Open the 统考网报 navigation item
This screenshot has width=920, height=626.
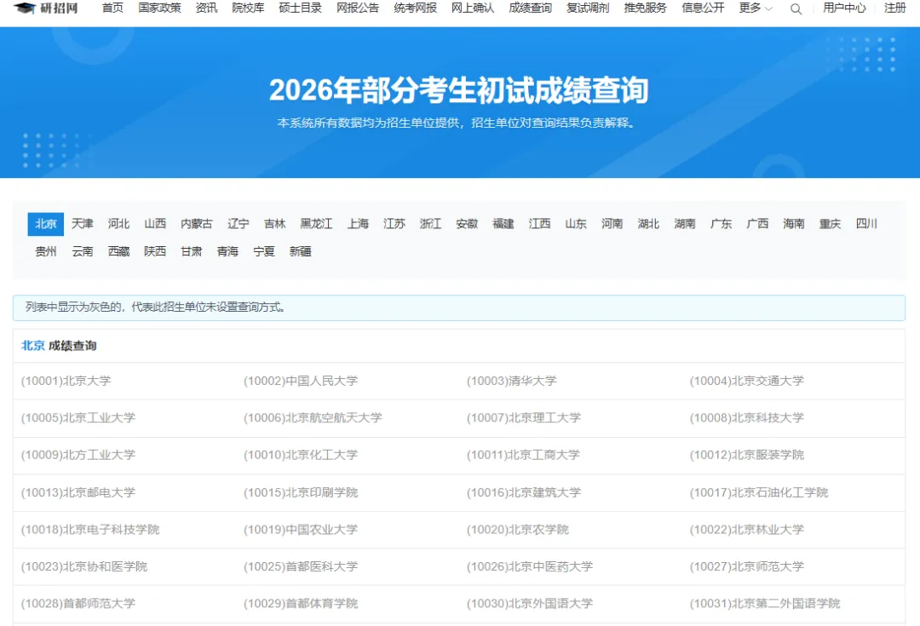click(x=416, y=9)
